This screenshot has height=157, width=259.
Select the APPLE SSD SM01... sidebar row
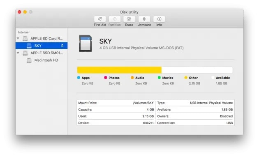point(42,53)
